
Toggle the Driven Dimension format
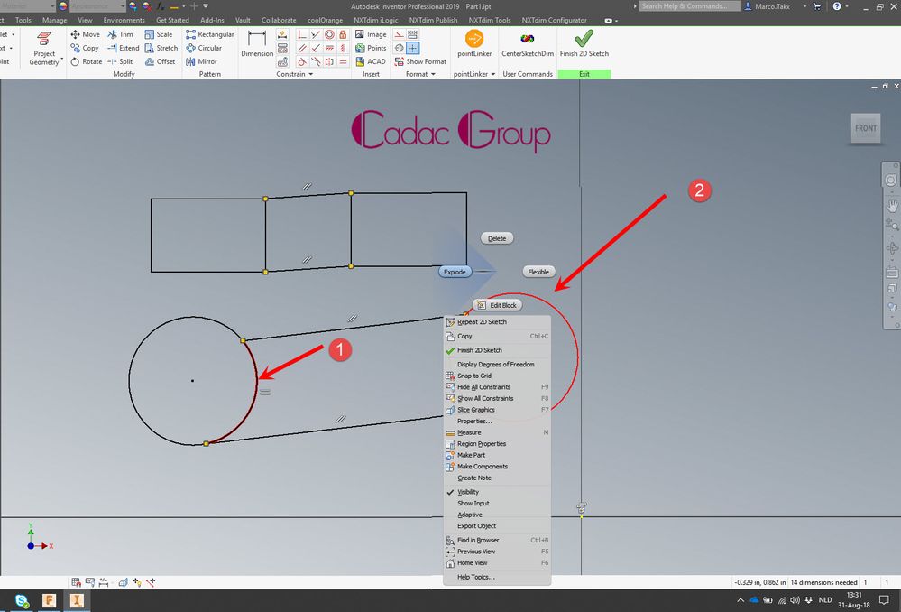[x=412, y=34]
